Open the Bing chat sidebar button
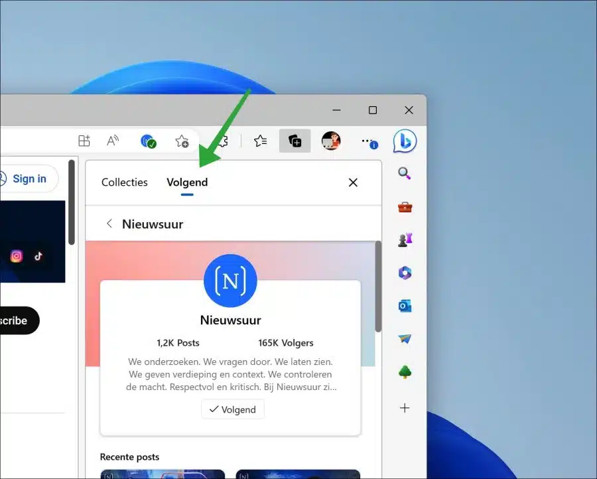 (x=405, y=141)
